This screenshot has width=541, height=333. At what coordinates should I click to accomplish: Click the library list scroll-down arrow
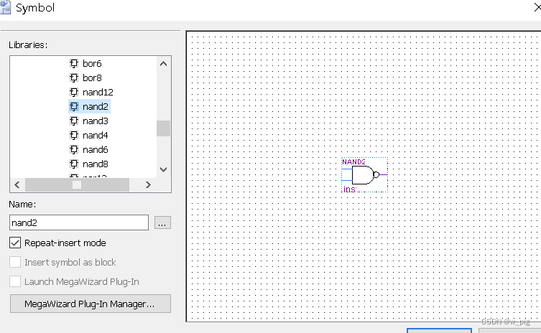[164, 169]
